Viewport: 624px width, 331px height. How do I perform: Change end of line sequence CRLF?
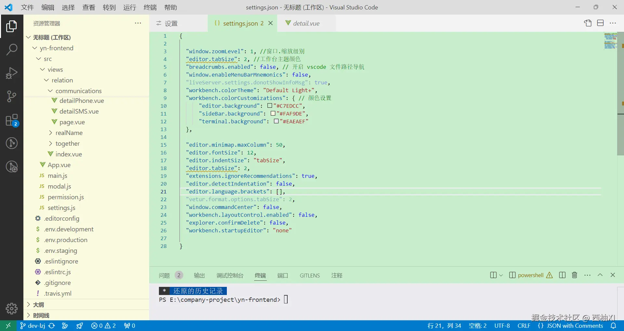coord(524,325)
